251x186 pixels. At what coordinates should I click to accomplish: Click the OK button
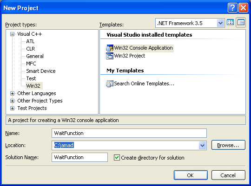tap(191, 175)
